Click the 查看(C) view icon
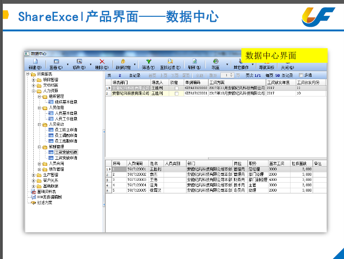The width and height of the screenshot is (344, 259). pyautogui.click(x=56, y=61)
